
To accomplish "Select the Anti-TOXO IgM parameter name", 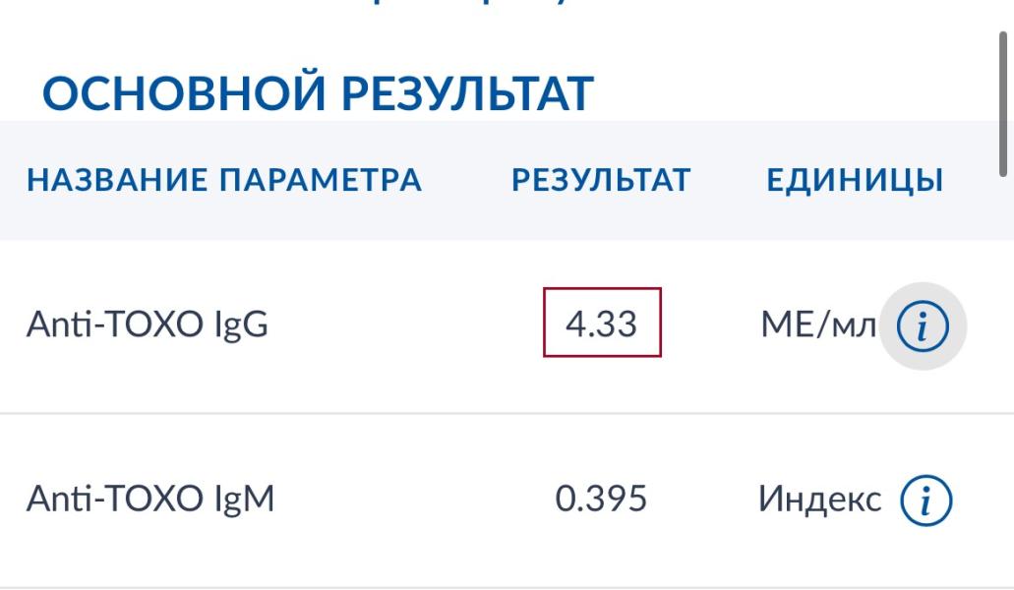I will point(150,499).
